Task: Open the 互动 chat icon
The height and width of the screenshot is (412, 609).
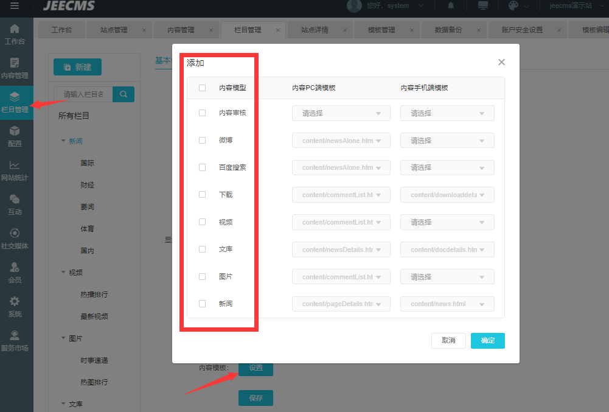Action: (15, 199)
